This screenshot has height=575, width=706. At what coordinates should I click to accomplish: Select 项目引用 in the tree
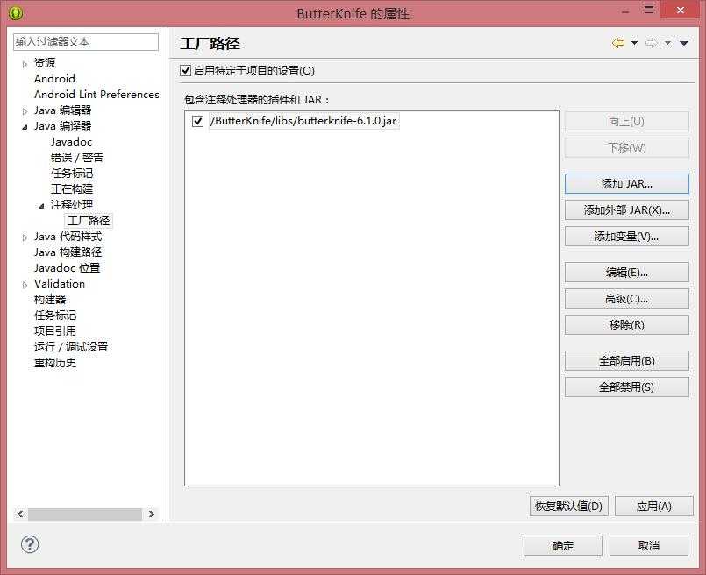click(x=55, y=330)
